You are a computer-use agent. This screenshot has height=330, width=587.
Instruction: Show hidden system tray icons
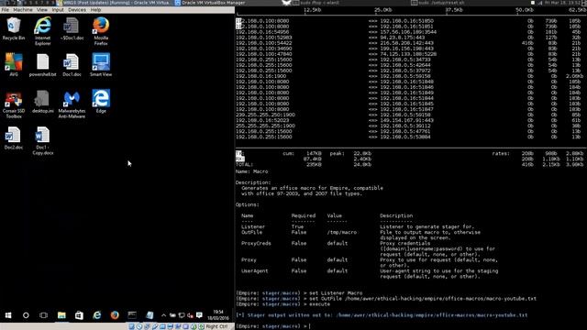[x=163, y=315]
